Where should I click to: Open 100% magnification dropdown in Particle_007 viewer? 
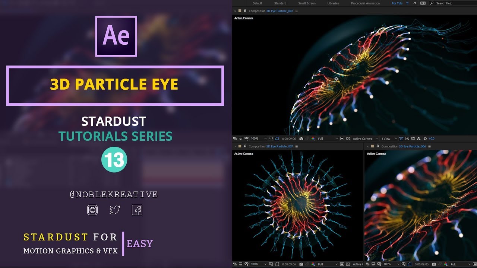pyautogui.click(x=258, y=264)
